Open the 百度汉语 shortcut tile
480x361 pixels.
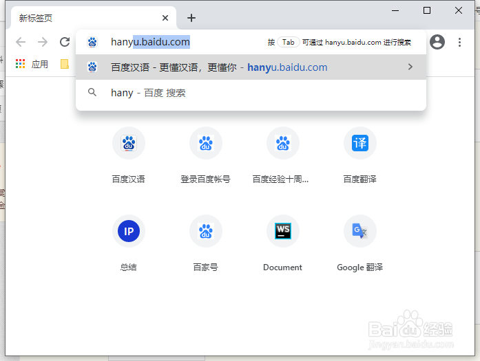tap(129, 143)
